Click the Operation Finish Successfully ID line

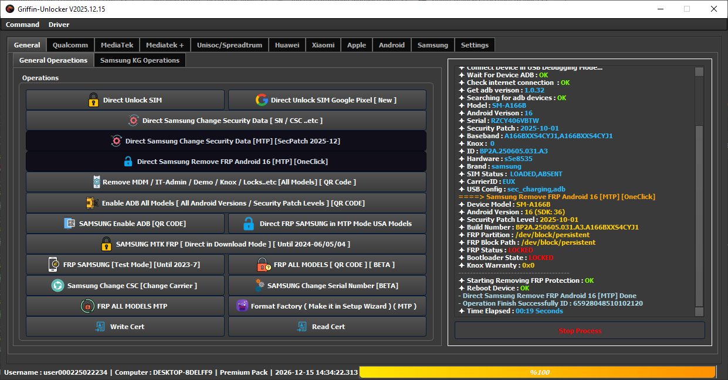550,303
